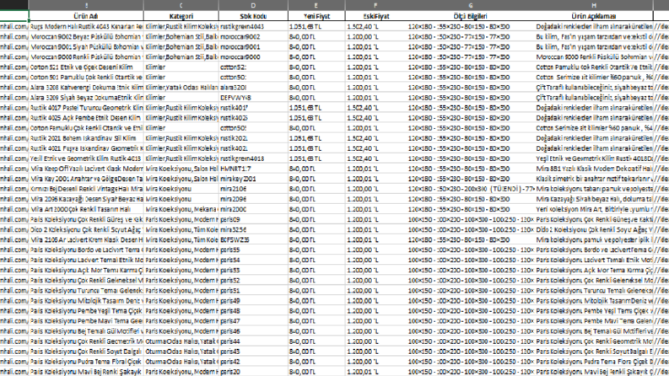Select product name Paris Koleksiyonu Mitolojik Tasarım
Screen dimensions: 669x376
click(x=86, y=301)
